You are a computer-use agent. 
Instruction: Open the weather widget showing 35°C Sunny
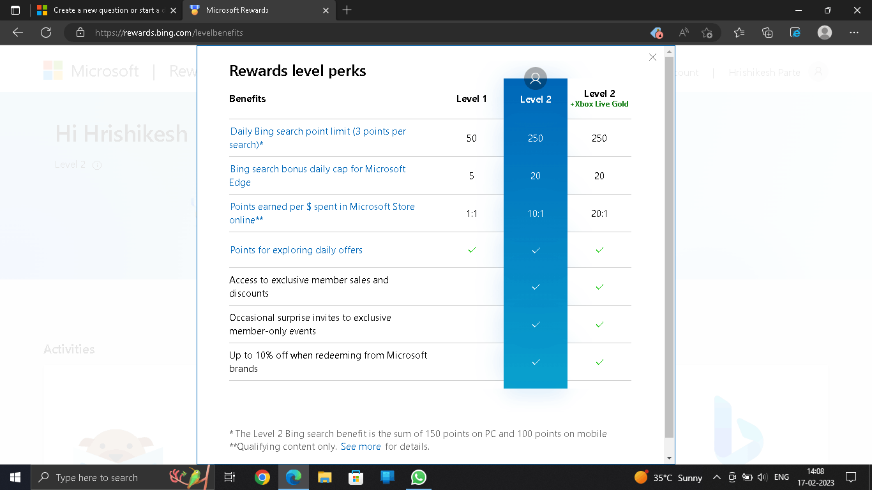point(668,477)
